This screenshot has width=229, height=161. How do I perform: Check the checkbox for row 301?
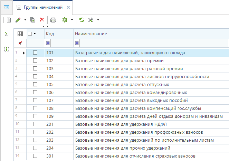(x=35, y=156)
